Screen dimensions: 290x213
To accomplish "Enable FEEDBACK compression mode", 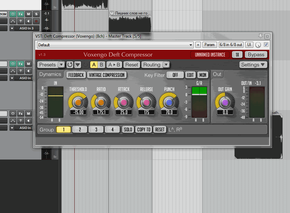I will tap(76, 75).
